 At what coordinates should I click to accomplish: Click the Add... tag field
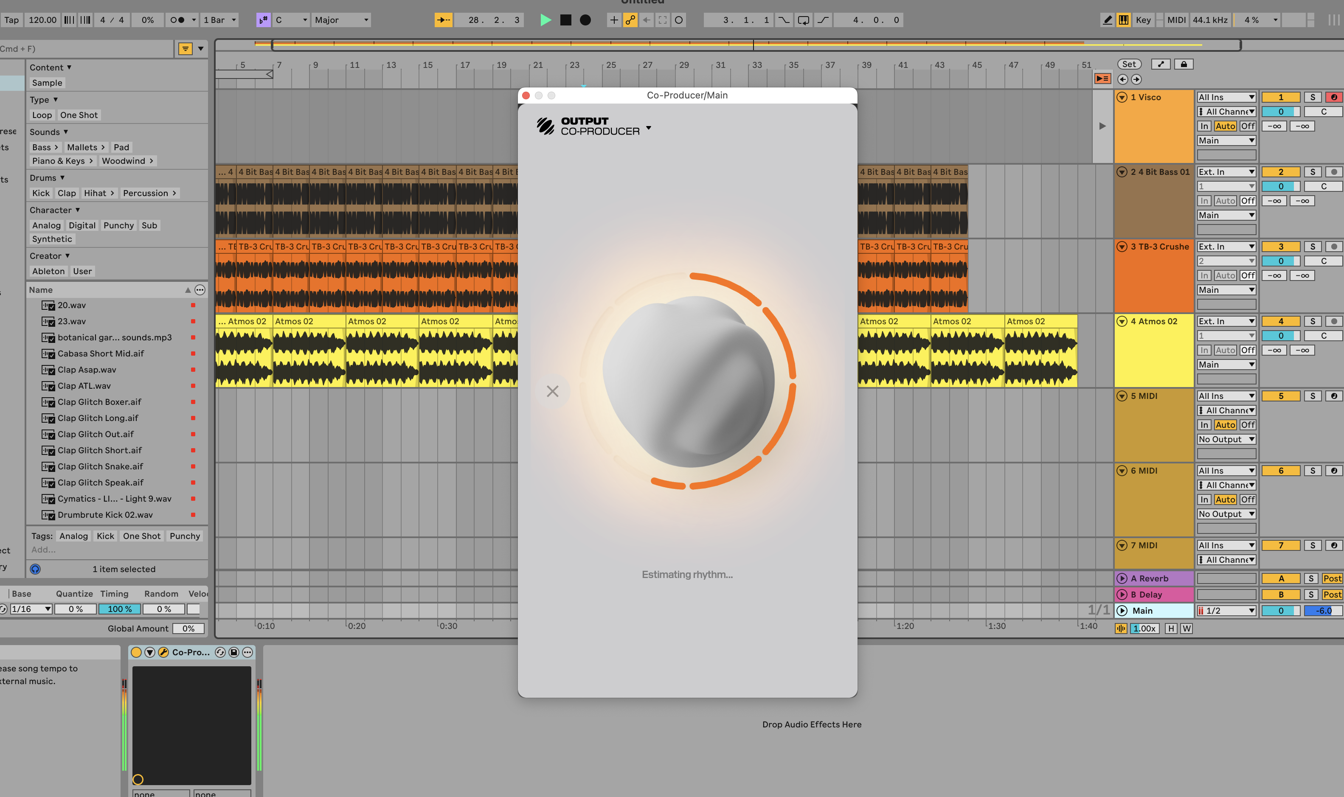[x=43, y=550]
